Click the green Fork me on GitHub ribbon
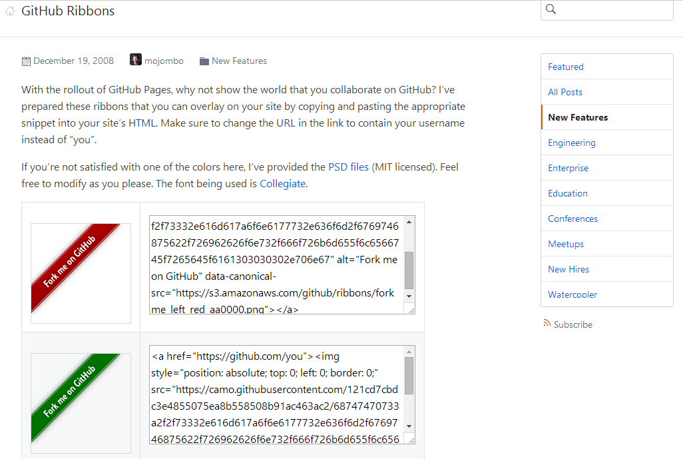The image size is (683, 459). pyautogui.click(x=75, y=398)
